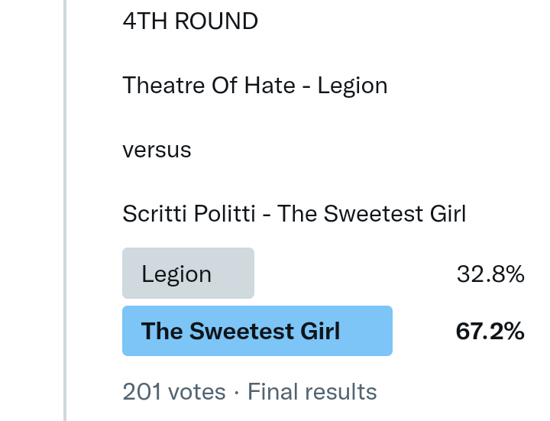Image resolution: width=550 pixels, height=421 pixels.
Task: Open the "201 votes" count
Action: 173,392
